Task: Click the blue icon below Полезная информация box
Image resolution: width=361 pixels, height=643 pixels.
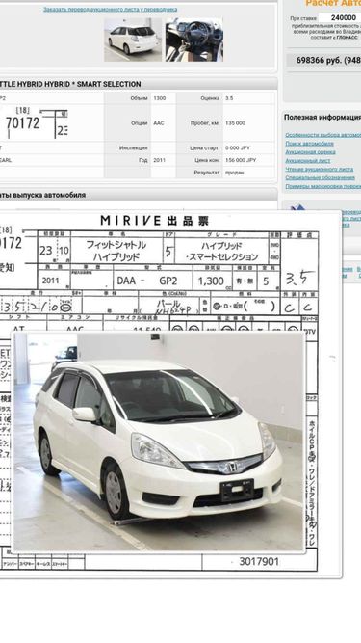Action: click(297, 208)
